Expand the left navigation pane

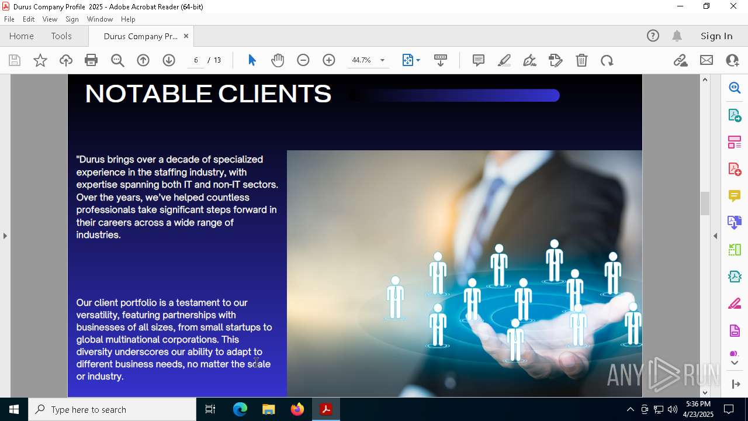(5, 236)
